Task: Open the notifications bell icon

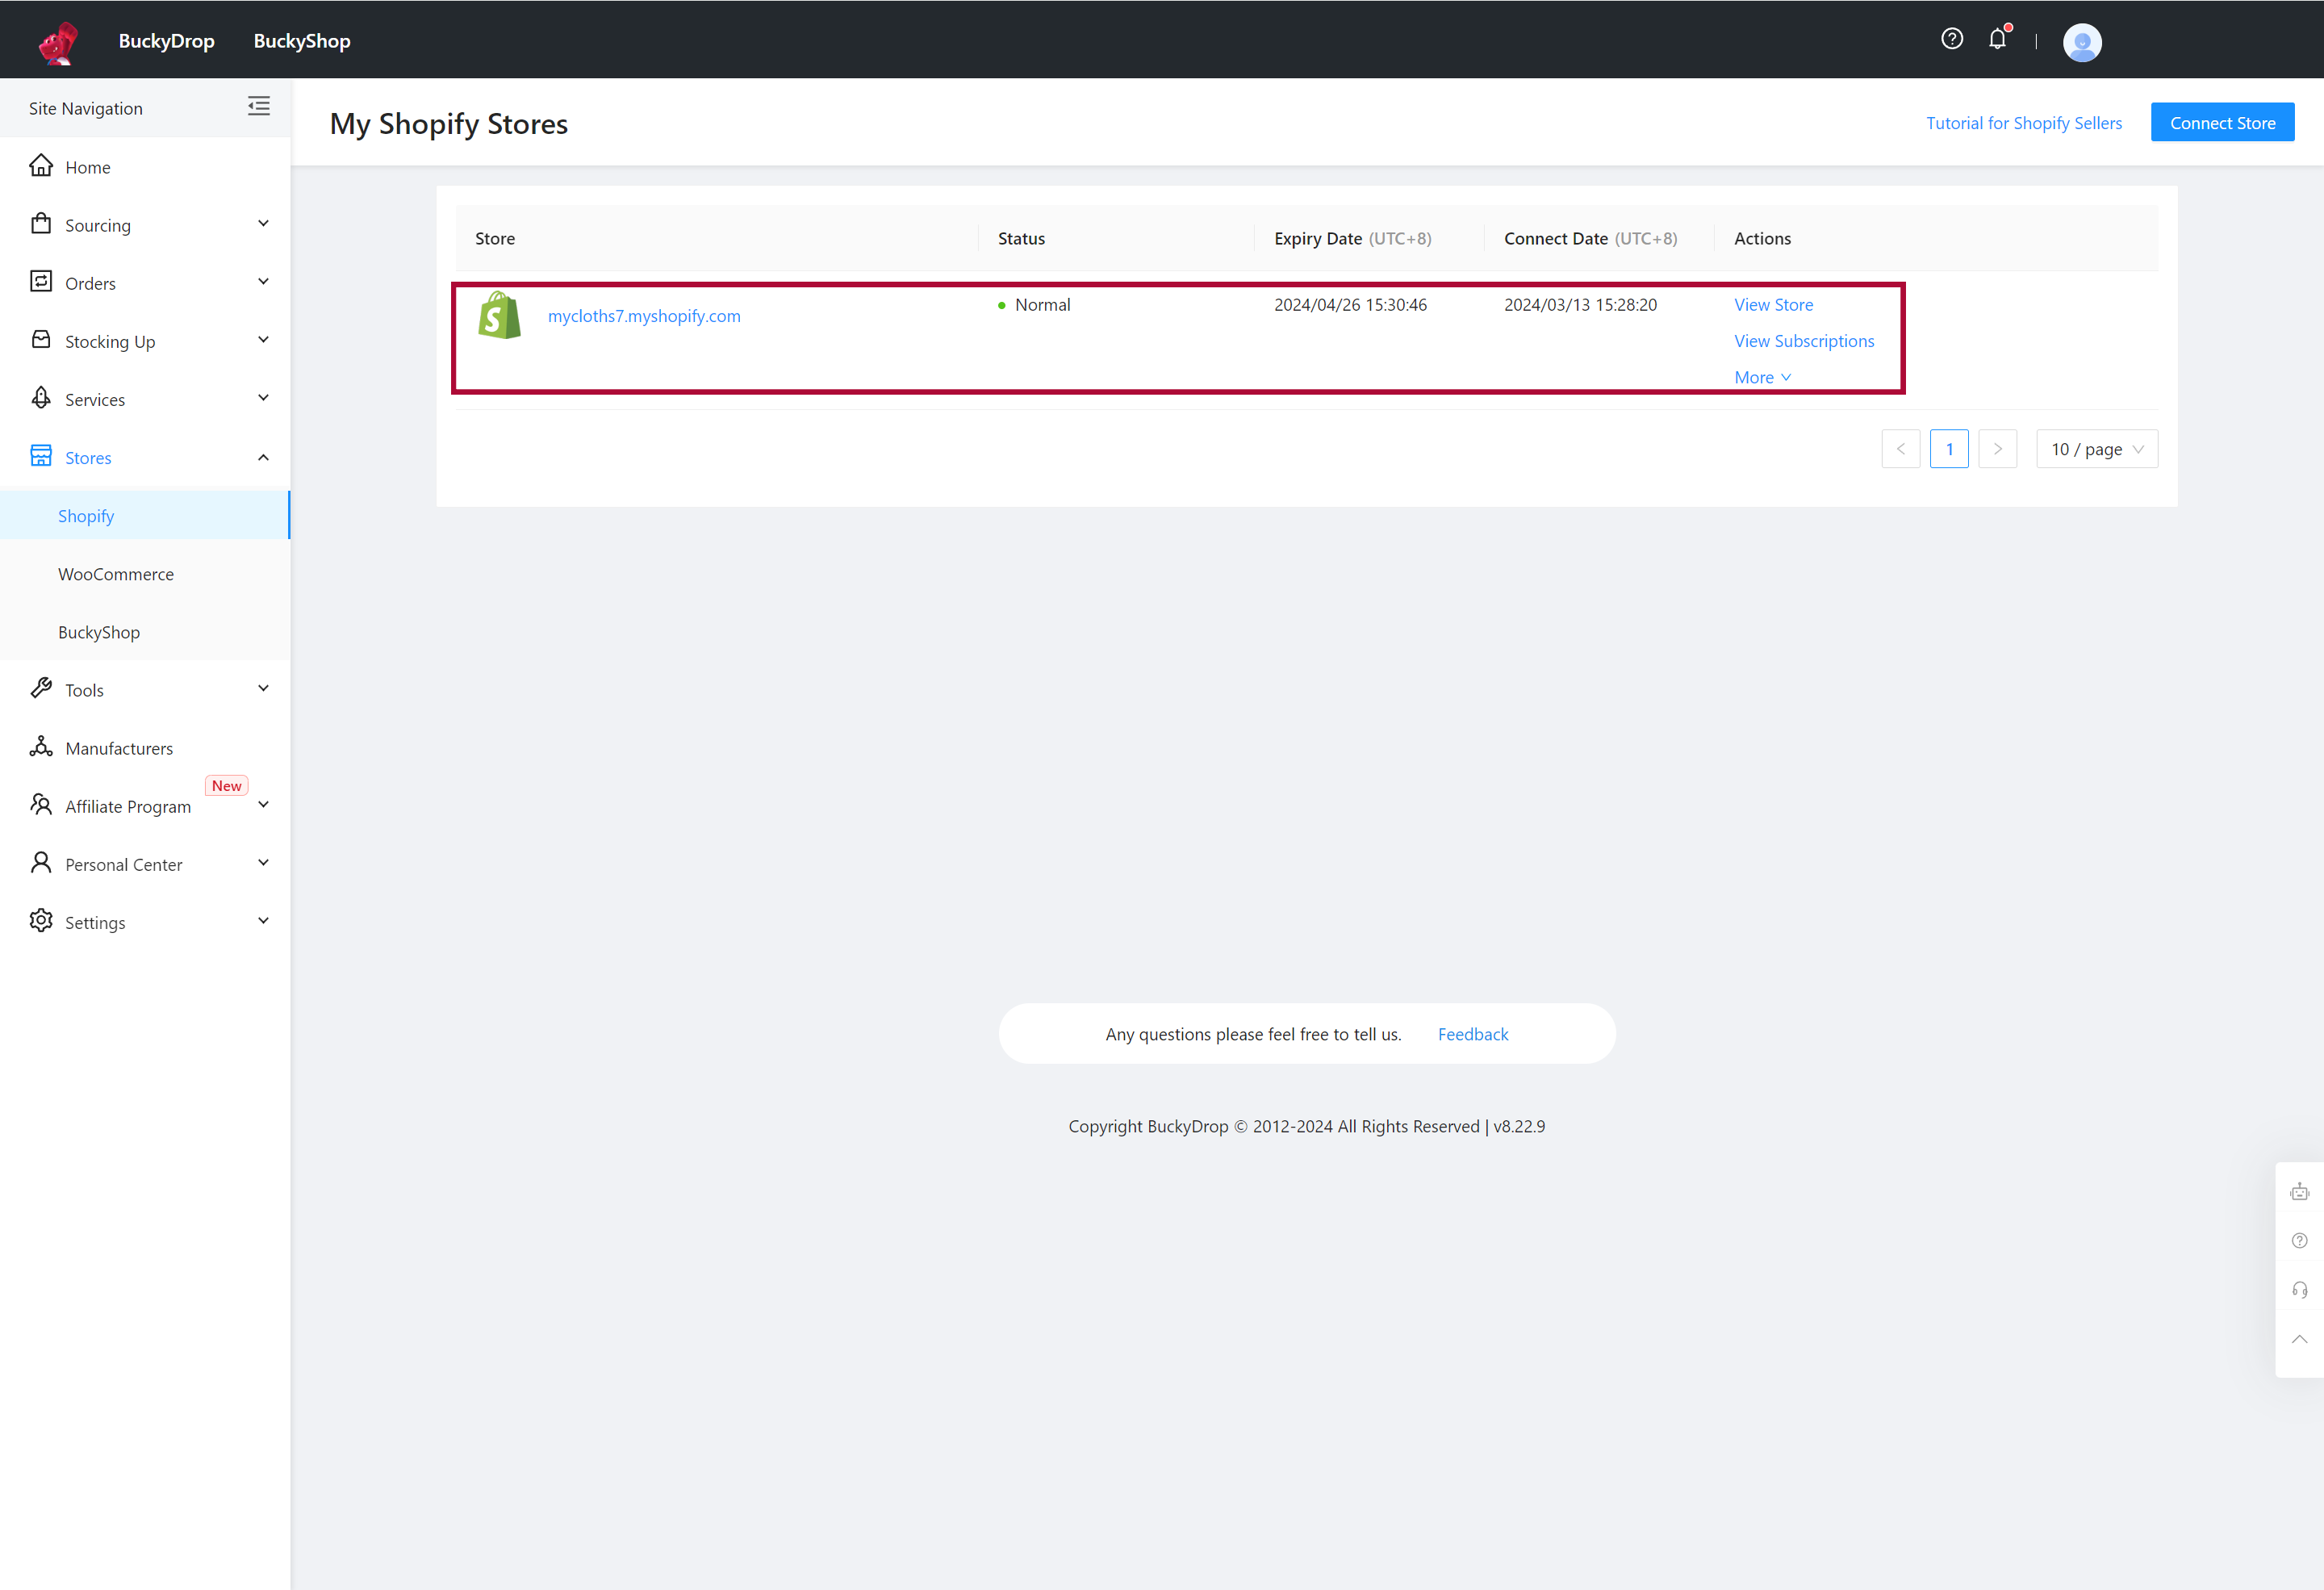Action: tap(1997, 39)
